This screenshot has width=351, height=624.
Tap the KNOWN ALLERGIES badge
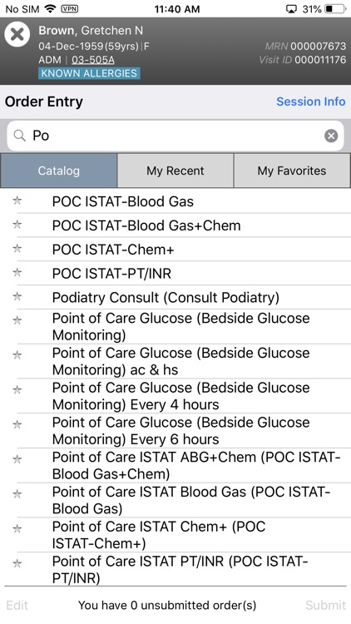89,73
